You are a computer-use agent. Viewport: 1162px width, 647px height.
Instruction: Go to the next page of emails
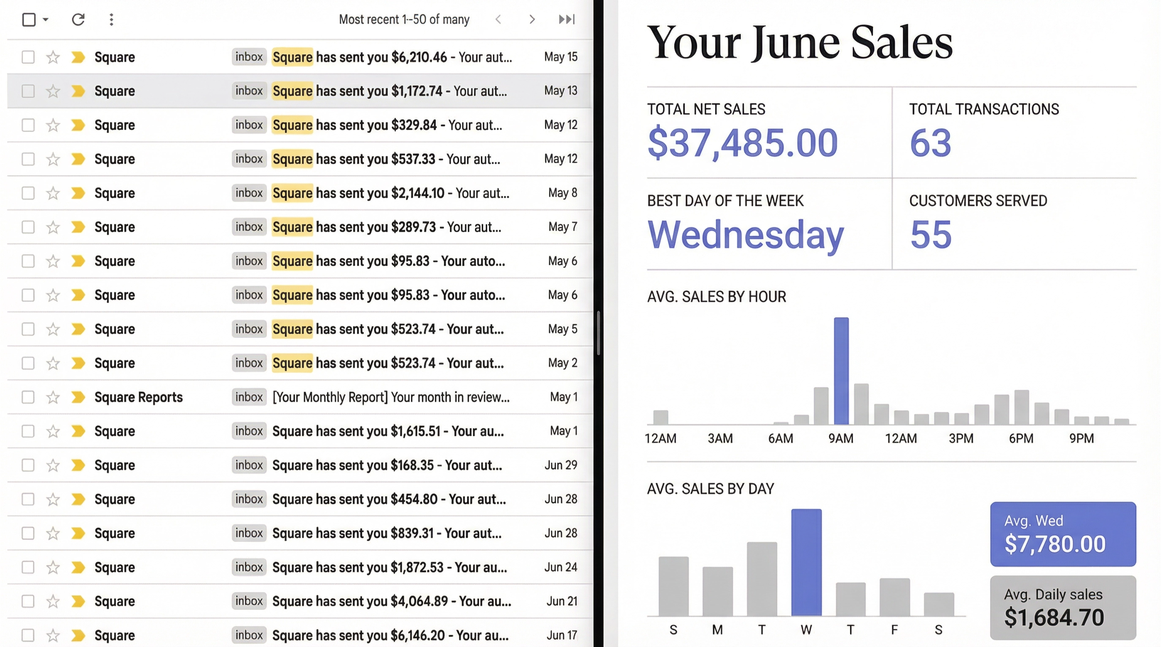(532, 19)
